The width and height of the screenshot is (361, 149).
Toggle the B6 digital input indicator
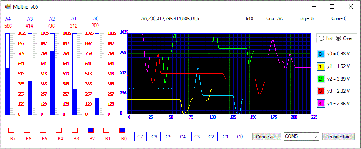(x=27, y=130)
